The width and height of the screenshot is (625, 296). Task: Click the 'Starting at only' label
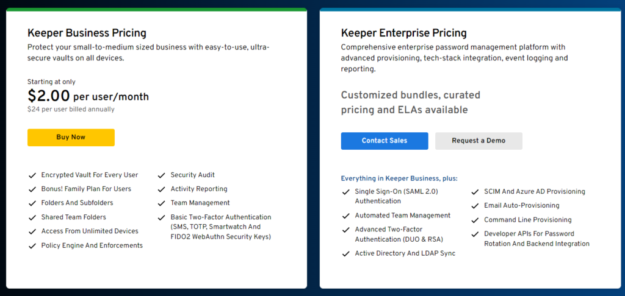51,82
